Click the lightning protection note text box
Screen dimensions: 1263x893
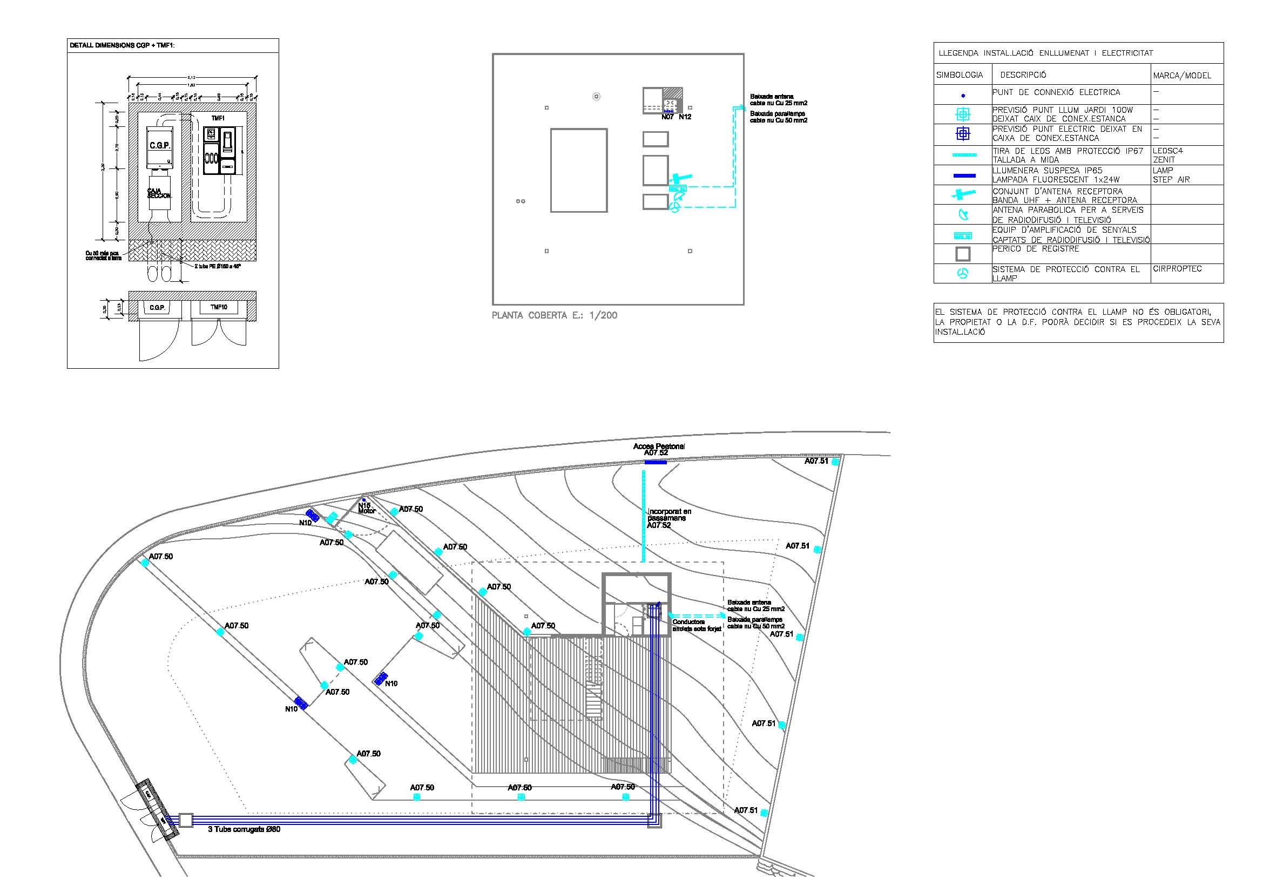click(x=1078, y=322)
